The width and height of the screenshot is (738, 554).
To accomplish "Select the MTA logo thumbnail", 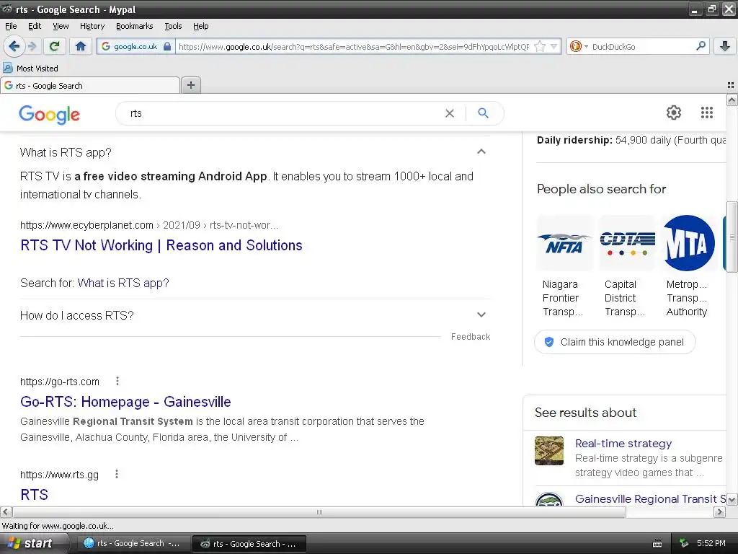I will [x=689, y=243].
